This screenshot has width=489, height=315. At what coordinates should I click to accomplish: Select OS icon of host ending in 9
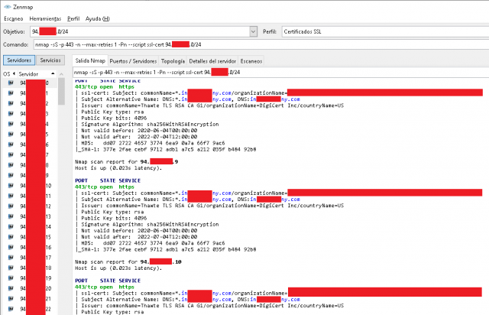(x=11, y=175)
